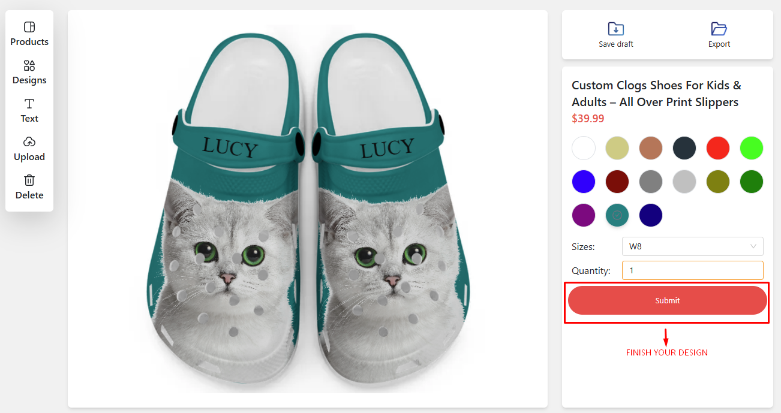
Task: Pick the red color swatch
Action: (x=718, y=148)
